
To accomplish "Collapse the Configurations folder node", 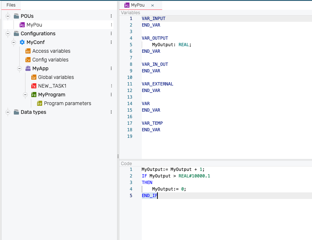I will (x=8, y=34).
